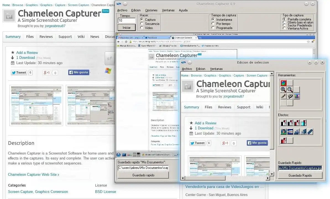
Task: Click reload icon in the embedded browser capture
Action: point(126,42)
